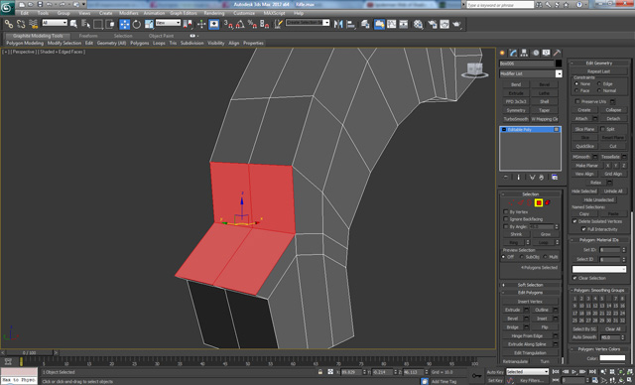The image size is (635, 385).
Task: Activate the Select and Rotate tool
Action: tap(137, 24)
